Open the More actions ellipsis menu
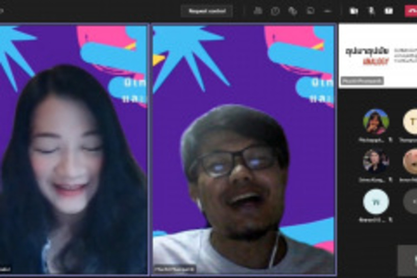The height and width of the screenshot is (278, 417). pyautogui.click(x=327, y=11)
